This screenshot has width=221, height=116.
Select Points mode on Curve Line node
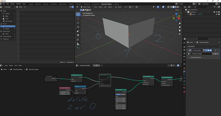click(x=118, y=94)
